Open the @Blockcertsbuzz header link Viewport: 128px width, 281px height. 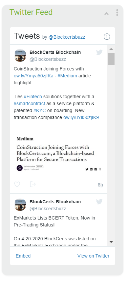(x=67, y=37)
